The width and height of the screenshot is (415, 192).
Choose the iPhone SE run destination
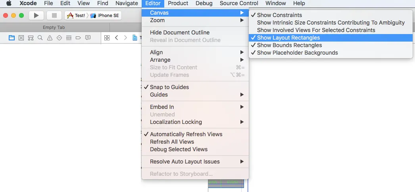(x=105, y=15)
